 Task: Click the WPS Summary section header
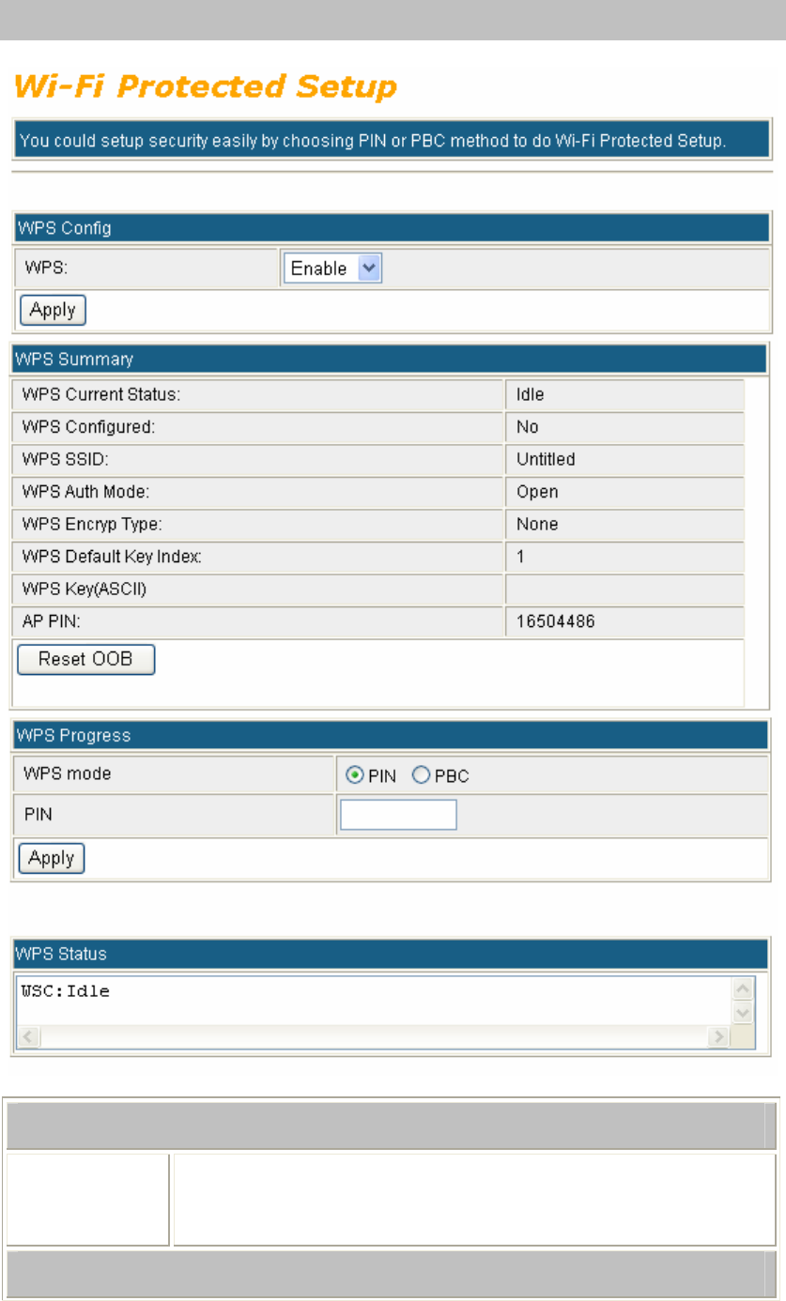[x=391, y=360]
